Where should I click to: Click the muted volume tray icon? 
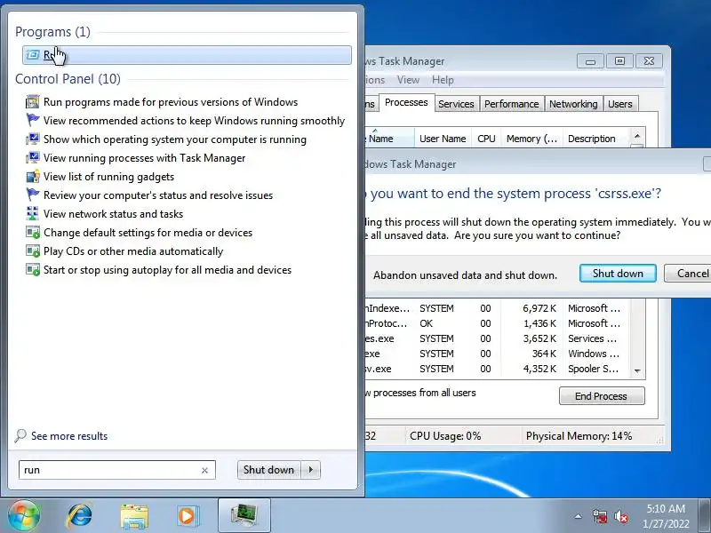click(620, 516)
